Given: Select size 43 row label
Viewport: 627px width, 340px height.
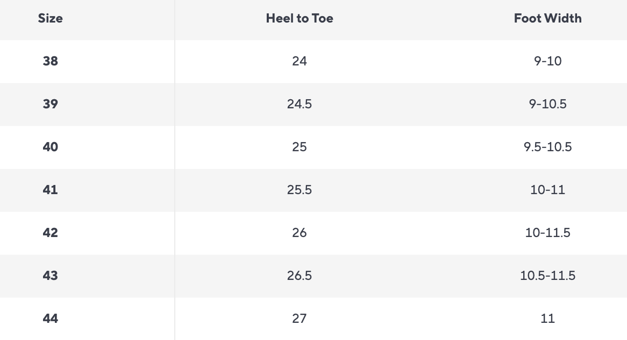Looking at the screenshot, I should pyautogui.click(x=50, y=276).
